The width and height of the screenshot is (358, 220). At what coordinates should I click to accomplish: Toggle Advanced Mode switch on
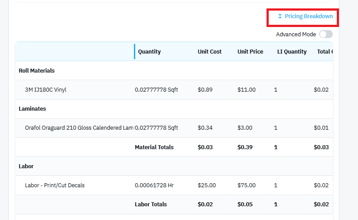pyautogui.click(x=326, y=34)
